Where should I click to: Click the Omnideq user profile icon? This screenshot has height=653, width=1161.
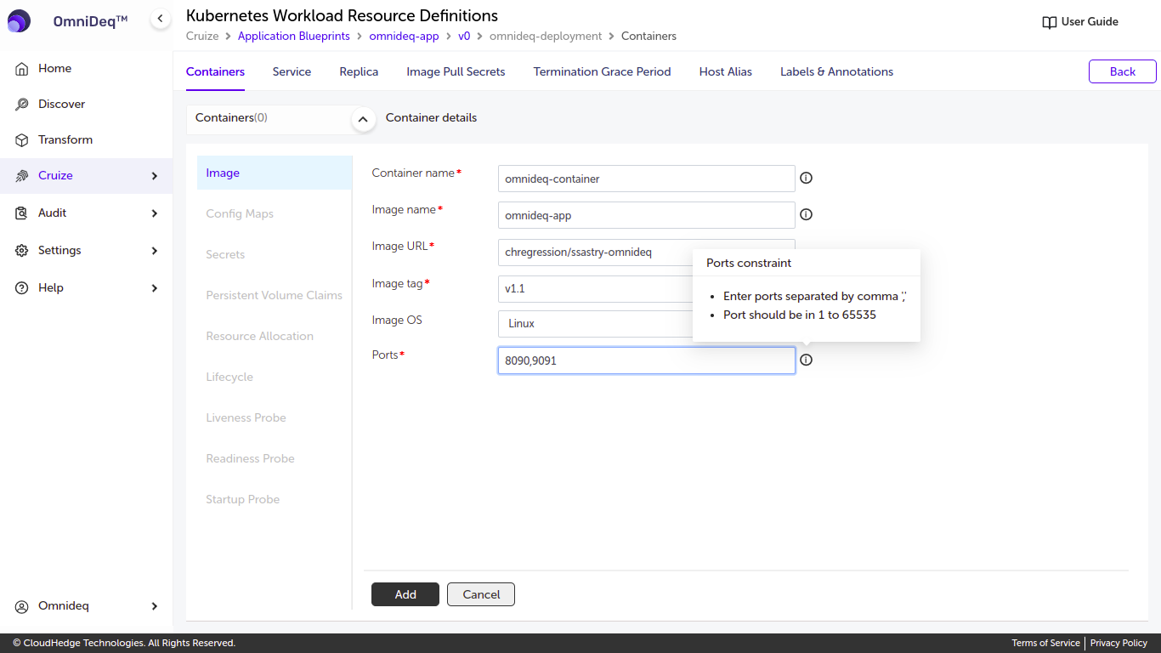22,606
